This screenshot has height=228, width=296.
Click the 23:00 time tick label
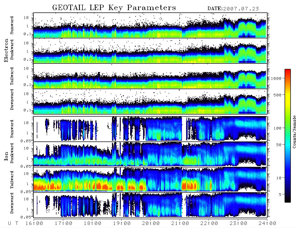[238, 224]
